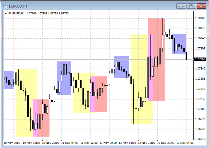The height and width of the screenshot is (148, 209).
Task: Click the EURUSD,H1 title bar text
Action: (18, 6)
